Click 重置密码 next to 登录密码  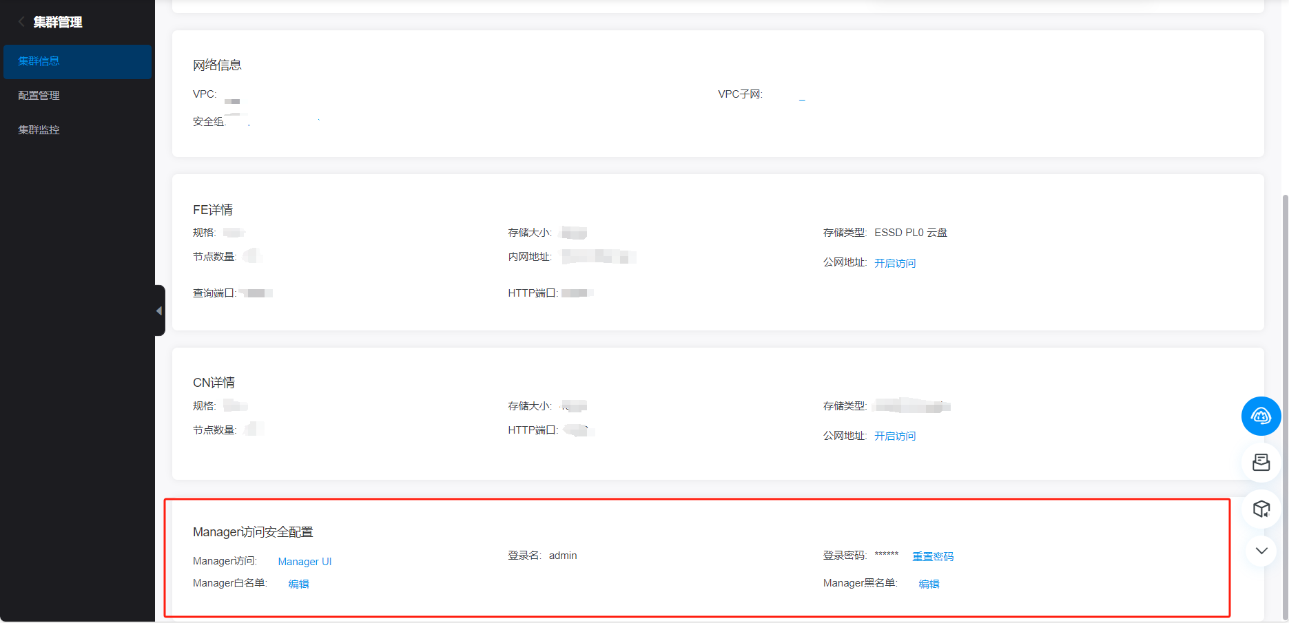(x=933, y=556)
